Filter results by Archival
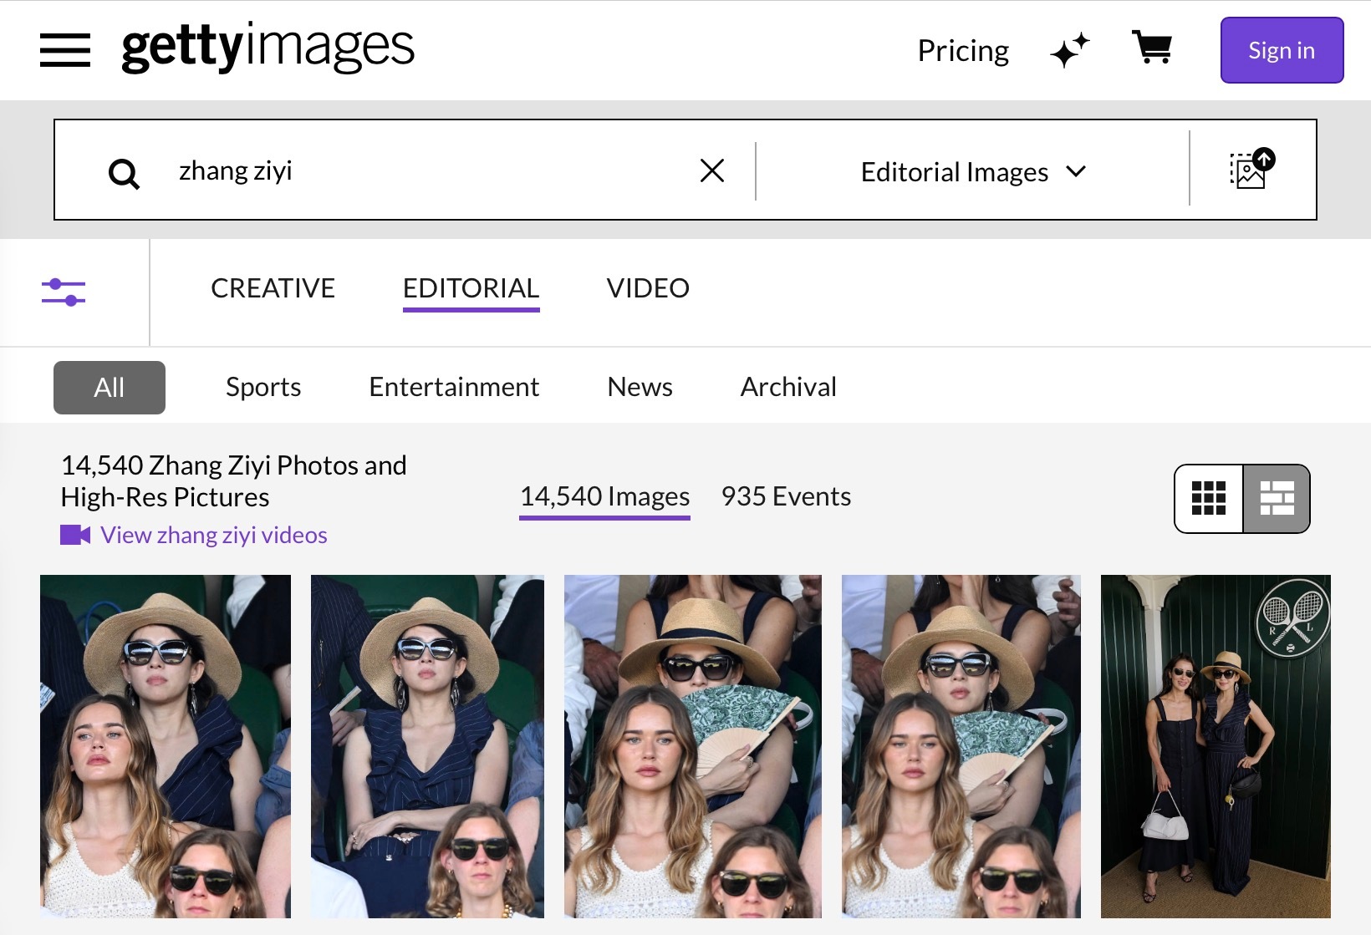 pos(788,387)
